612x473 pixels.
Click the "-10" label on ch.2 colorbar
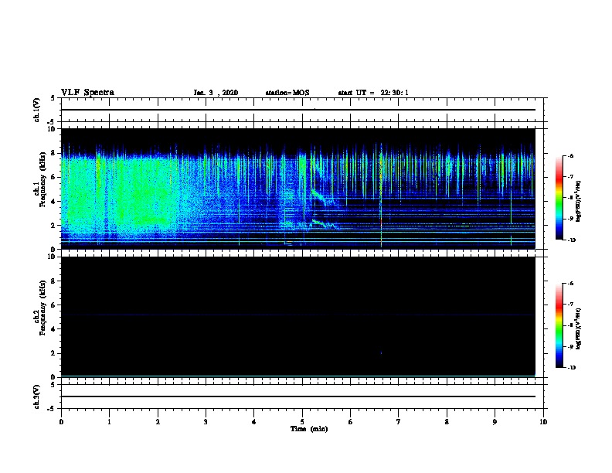click(571, 367)
